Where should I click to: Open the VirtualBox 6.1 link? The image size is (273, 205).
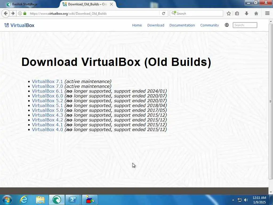tap(47, 91)
